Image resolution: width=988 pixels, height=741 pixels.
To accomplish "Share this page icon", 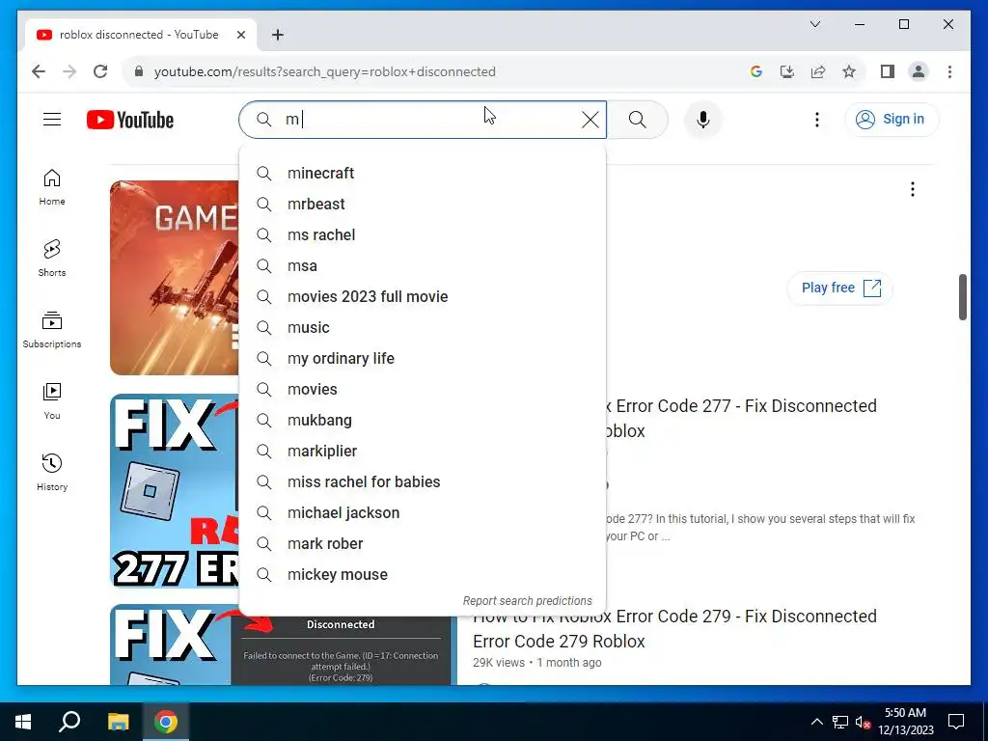I will pos(818,71).
